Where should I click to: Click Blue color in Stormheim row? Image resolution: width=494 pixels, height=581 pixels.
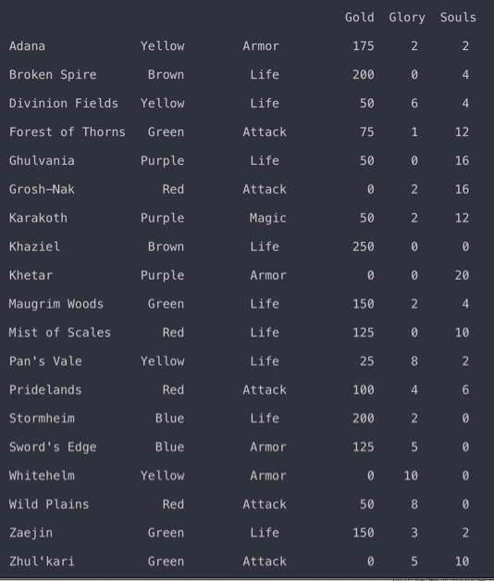point(169,418)
